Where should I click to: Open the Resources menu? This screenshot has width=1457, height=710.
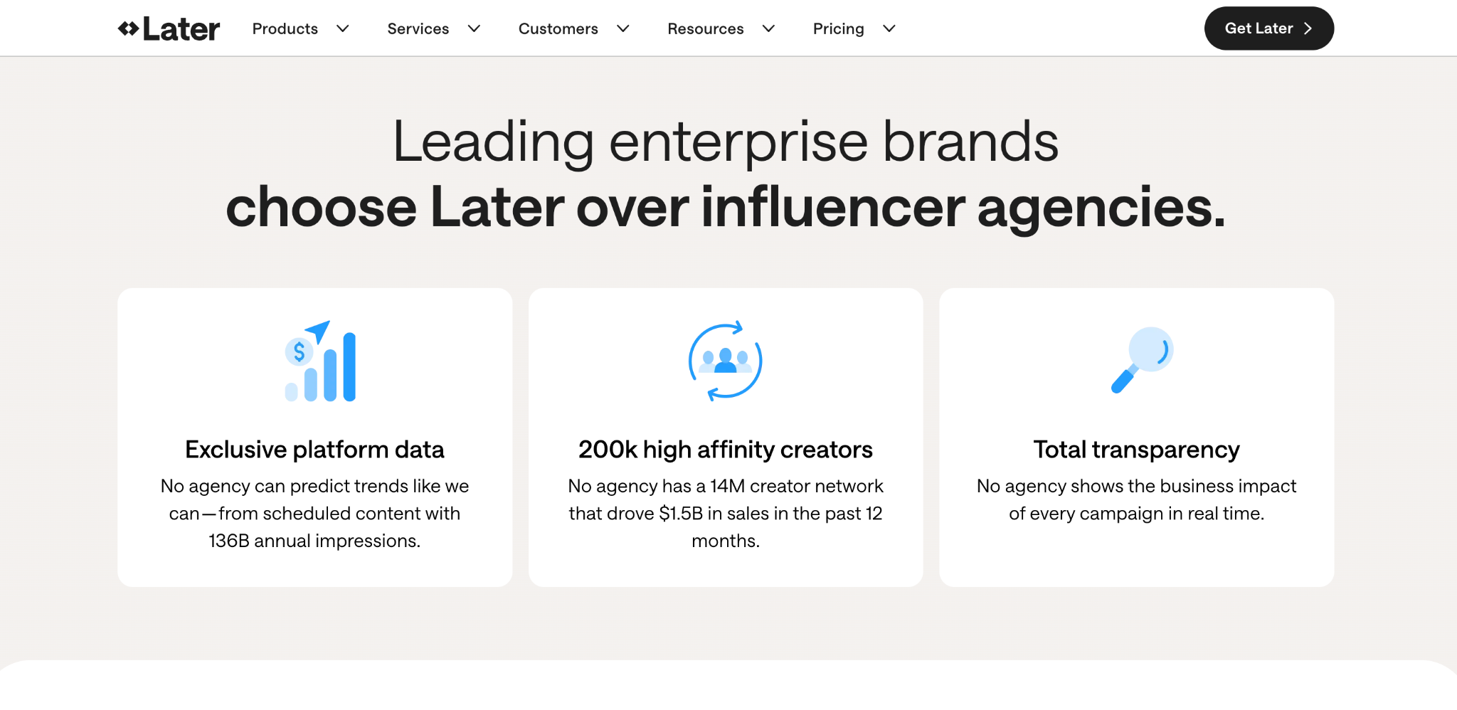706,28
